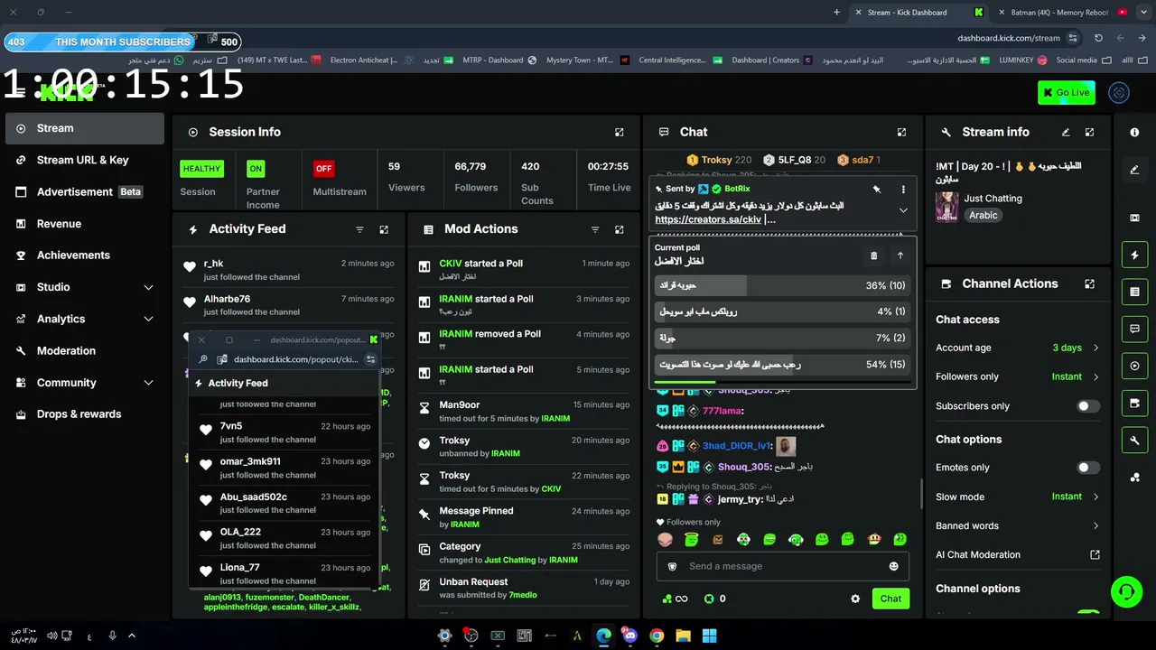This screenshot has width=1156, height=650.
Task: Open Windows Start menu
Action: [710, 636]
